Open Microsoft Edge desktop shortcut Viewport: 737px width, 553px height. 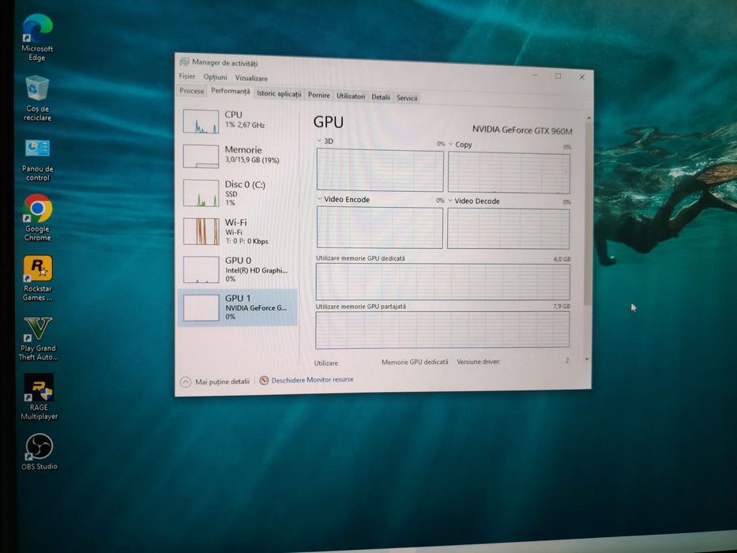click(37, 38)
